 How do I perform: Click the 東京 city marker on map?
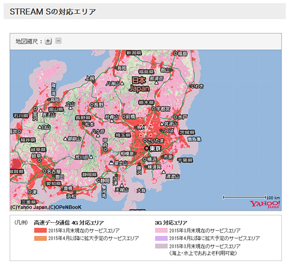pos(147,148)
